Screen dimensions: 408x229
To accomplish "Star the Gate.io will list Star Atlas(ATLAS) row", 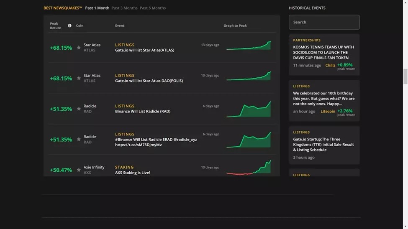I will (79, 48).
